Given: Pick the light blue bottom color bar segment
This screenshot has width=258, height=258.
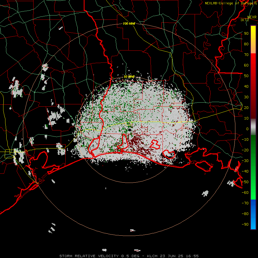Looking at the screenshot, I should 253,224.
